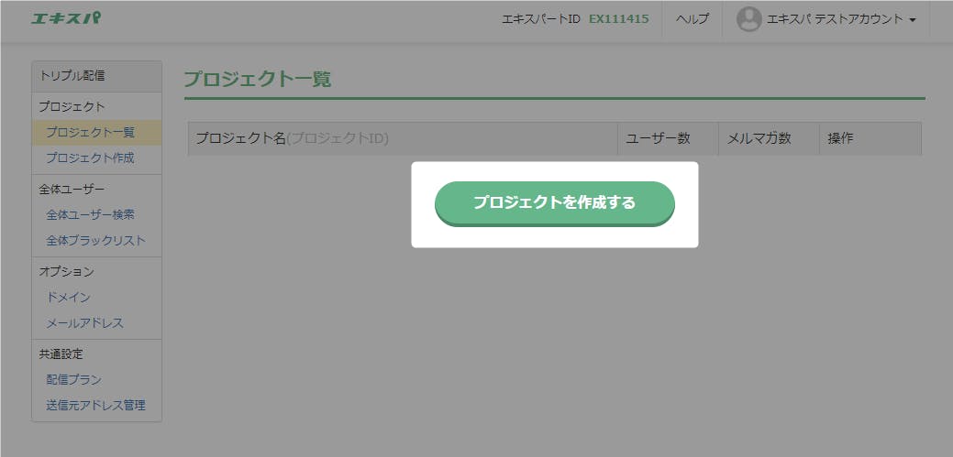Image resolution: width=953 pixels, height=457 pixels.
Task: Open プロジェクト作成 in the sidebar
Action: tap(91, 158)
